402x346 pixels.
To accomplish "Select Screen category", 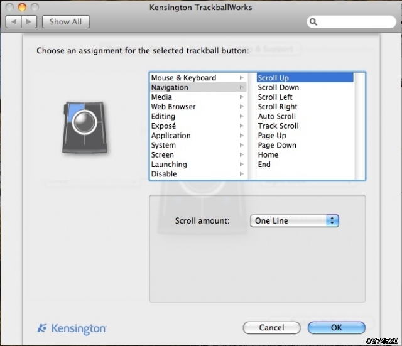I will (x=198, y=155).
